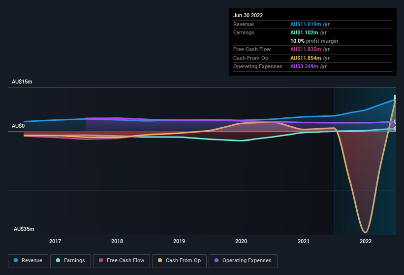Click the Earnings endpoint marker on chart

coord(396,128)
